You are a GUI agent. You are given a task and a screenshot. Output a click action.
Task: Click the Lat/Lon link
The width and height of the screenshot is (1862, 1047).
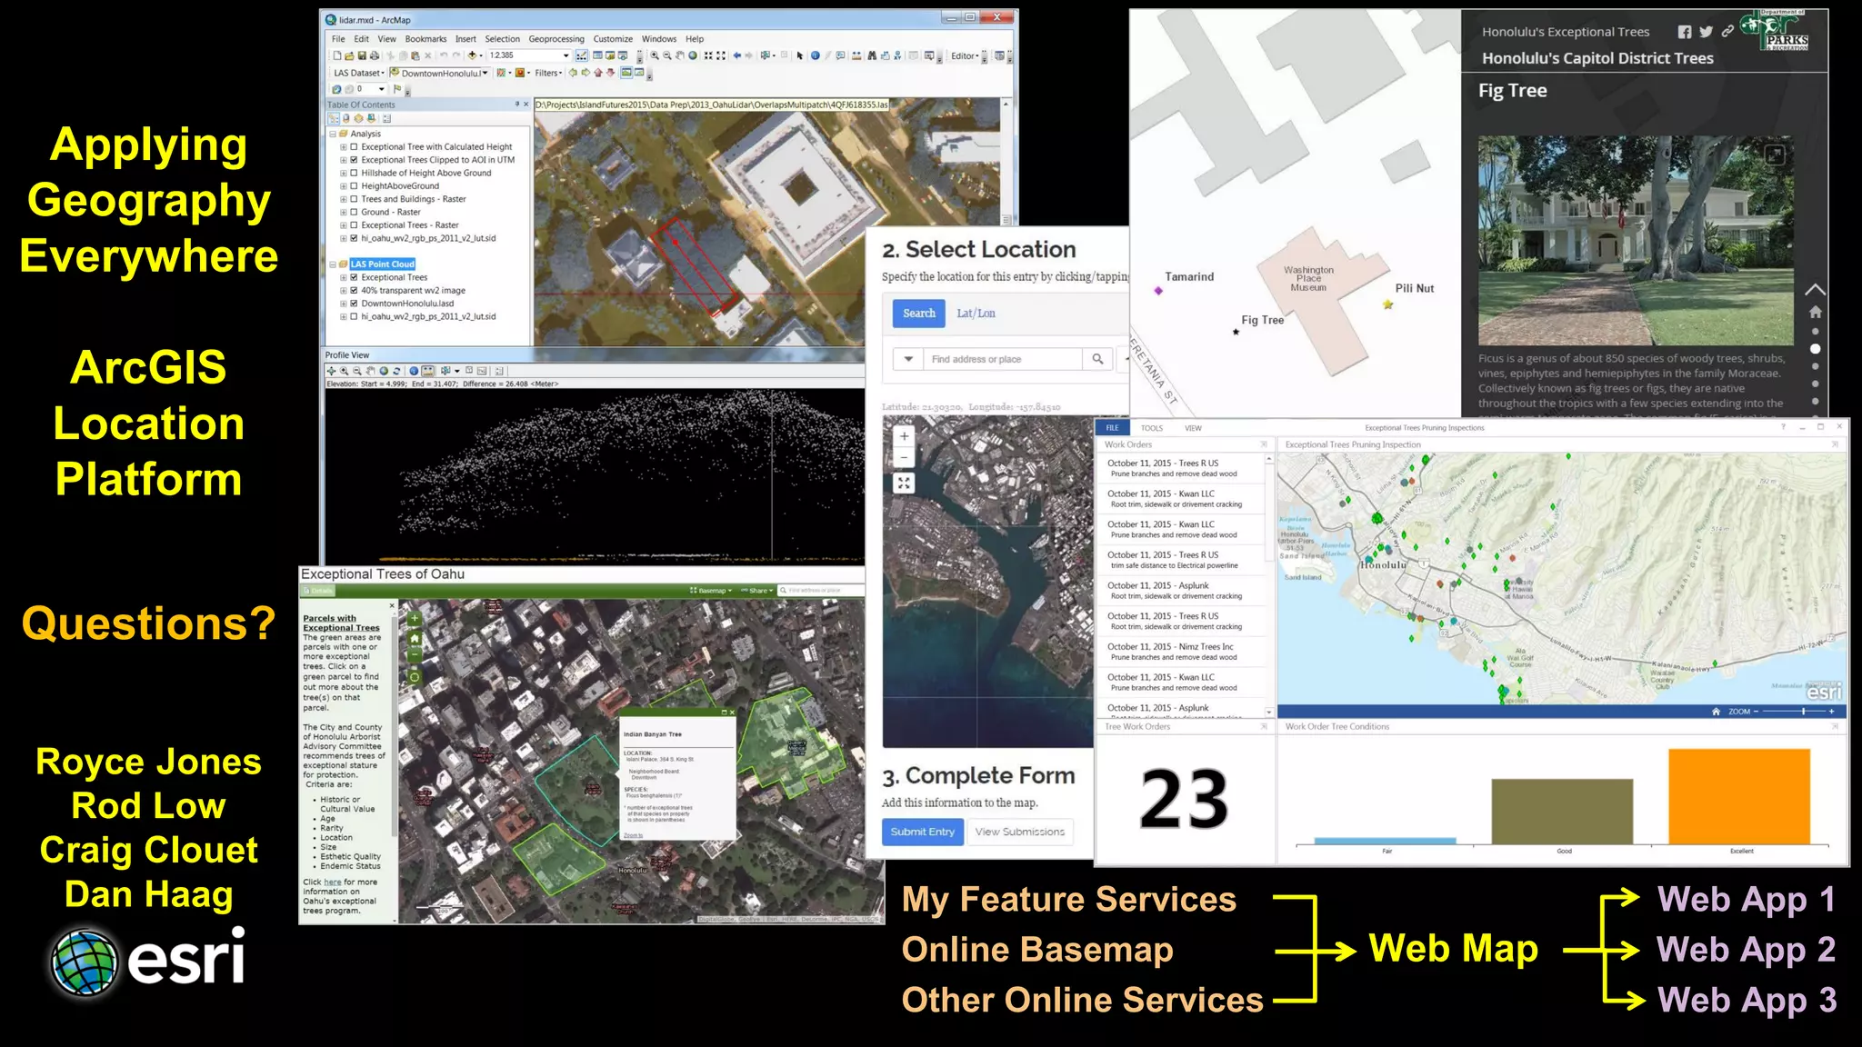[976, 314]
